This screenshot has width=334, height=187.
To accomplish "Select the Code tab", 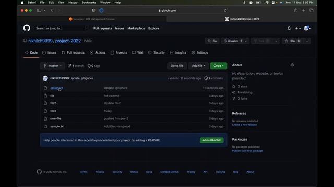I will [31, 52].
